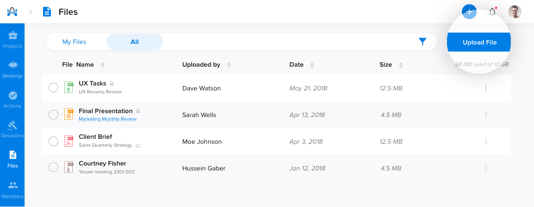Click the blue plus add button
This screenshot has width=534, height=207.
point(469,12)
